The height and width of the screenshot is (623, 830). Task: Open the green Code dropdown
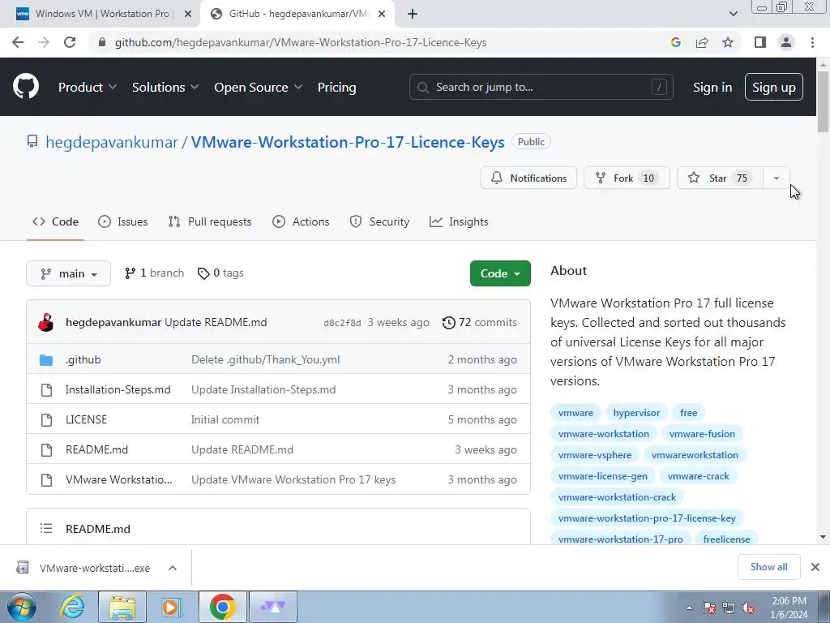click(500, 273)
